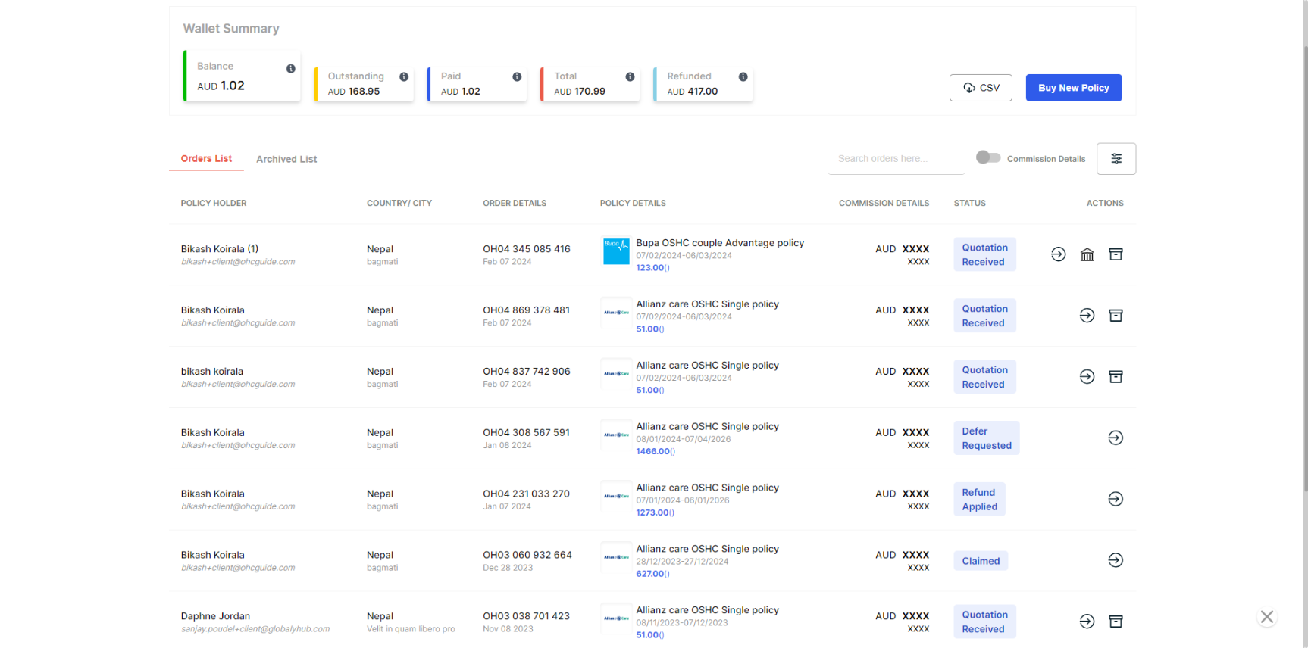This screenshot has height=648, width=1308.
Task: Open order OH03 060 932 664 via arrow icon
Action: click(x=1116, y=561)
